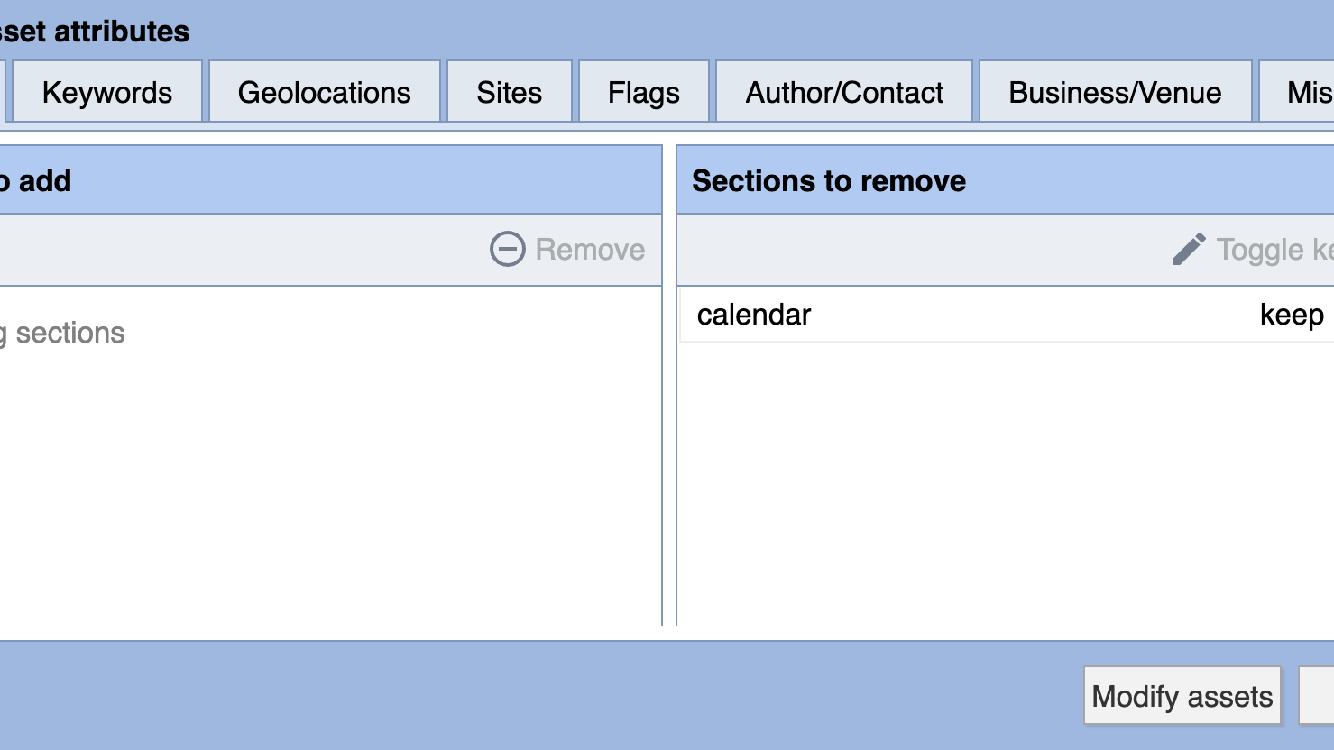Click the circled minus Remove icon
This screenshot has height=750, width=1334.
507,249
